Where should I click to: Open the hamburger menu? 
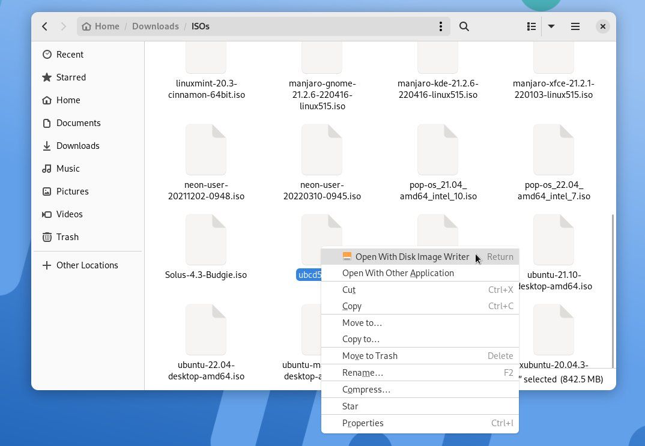(575, 26)
